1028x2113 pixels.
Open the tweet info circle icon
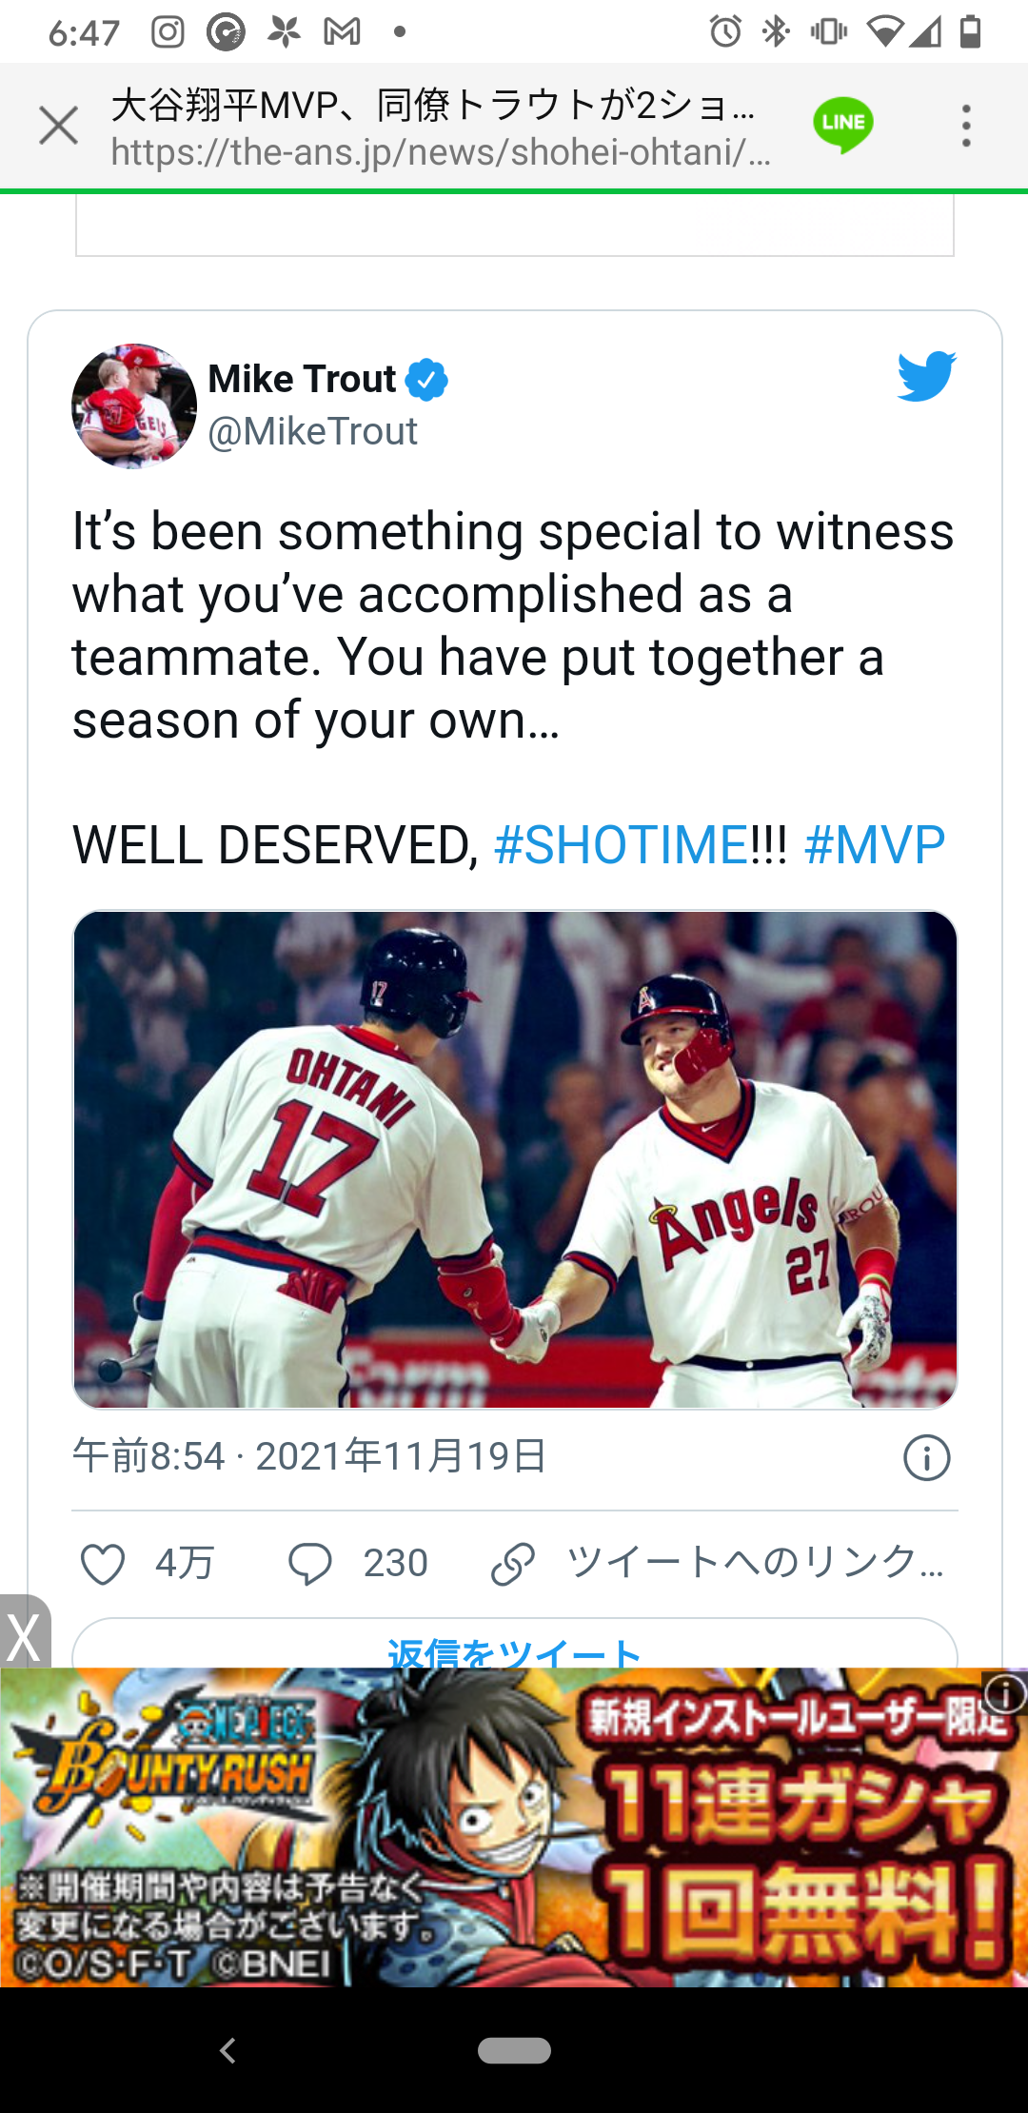click(926, 1457)
